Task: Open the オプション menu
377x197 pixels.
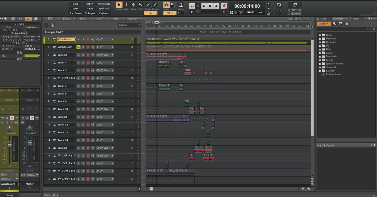Action: point(68,19)
